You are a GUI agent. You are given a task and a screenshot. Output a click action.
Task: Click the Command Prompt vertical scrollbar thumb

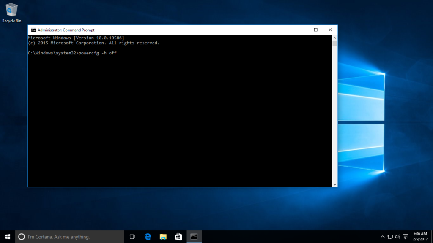click(335, 43)
